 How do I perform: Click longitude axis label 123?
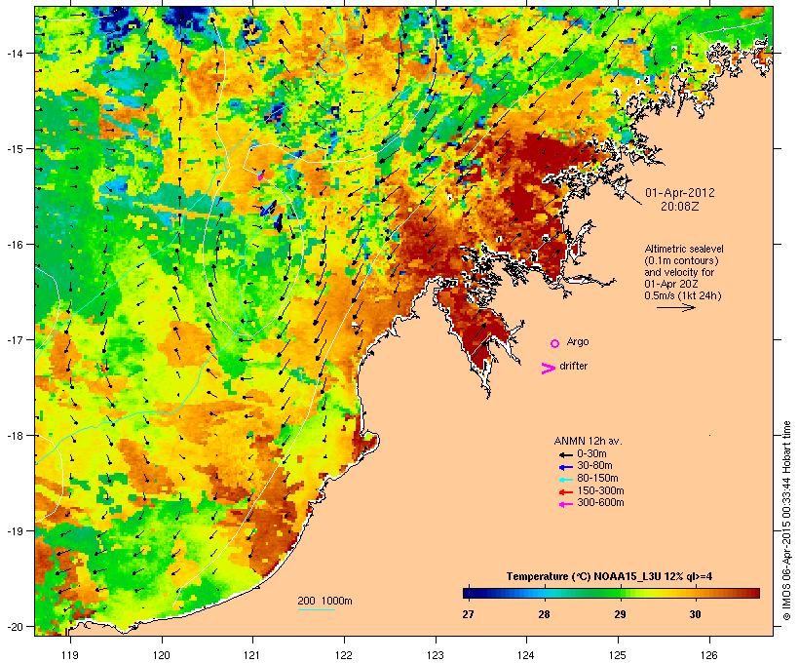436,655
